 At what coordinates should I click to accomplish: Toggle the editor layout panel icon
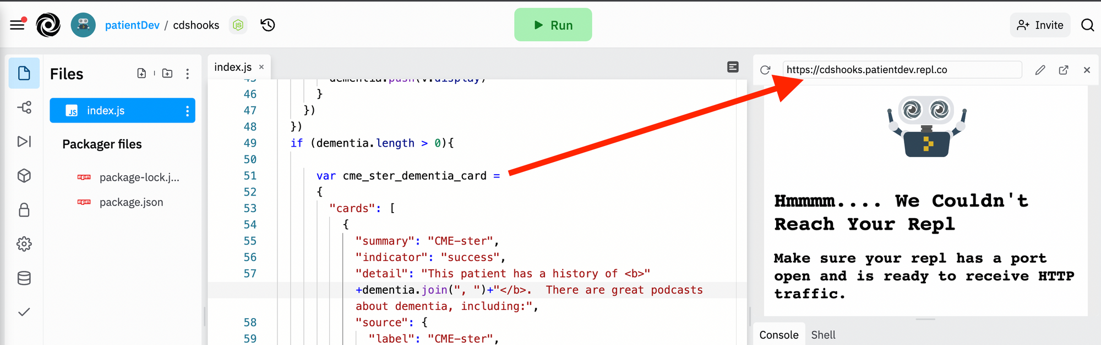pos(733,67)
